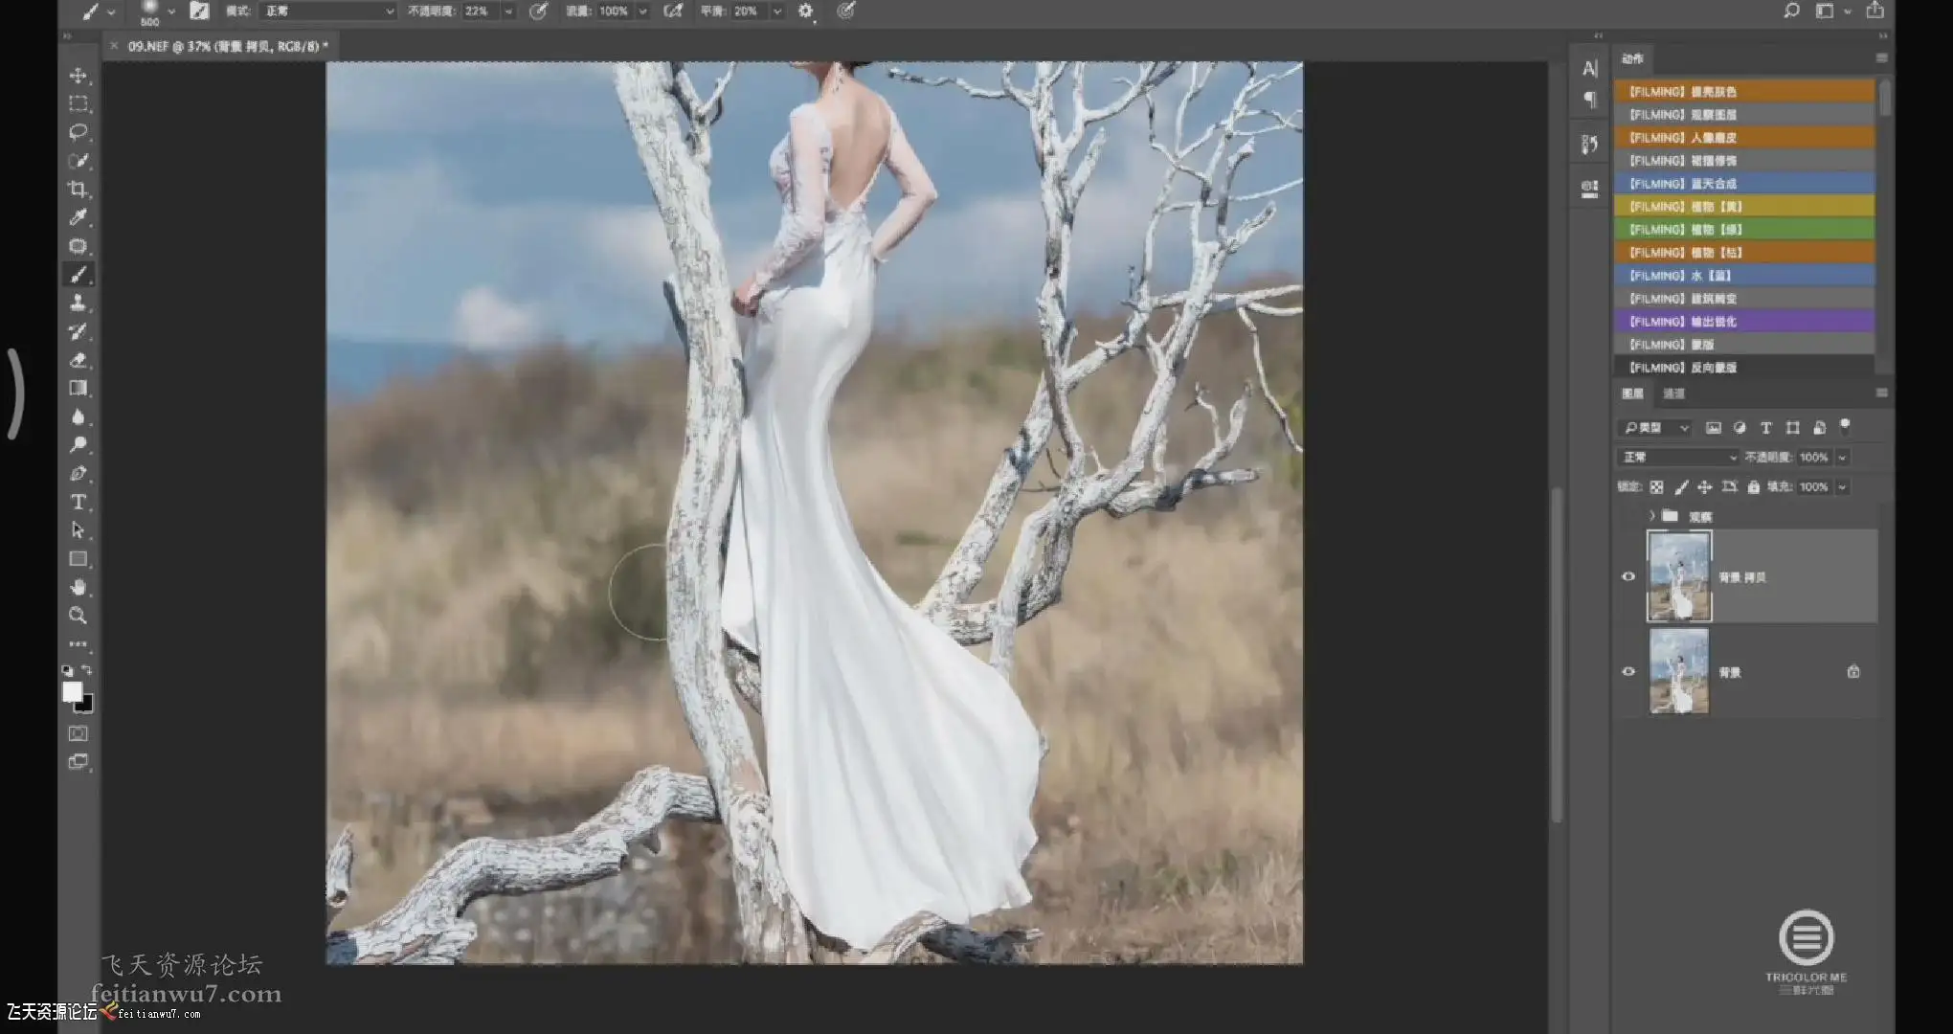The width and height of the screenshot is (1953, 1034).
Task: Select the Crop tool
Action: pos(79,189)
